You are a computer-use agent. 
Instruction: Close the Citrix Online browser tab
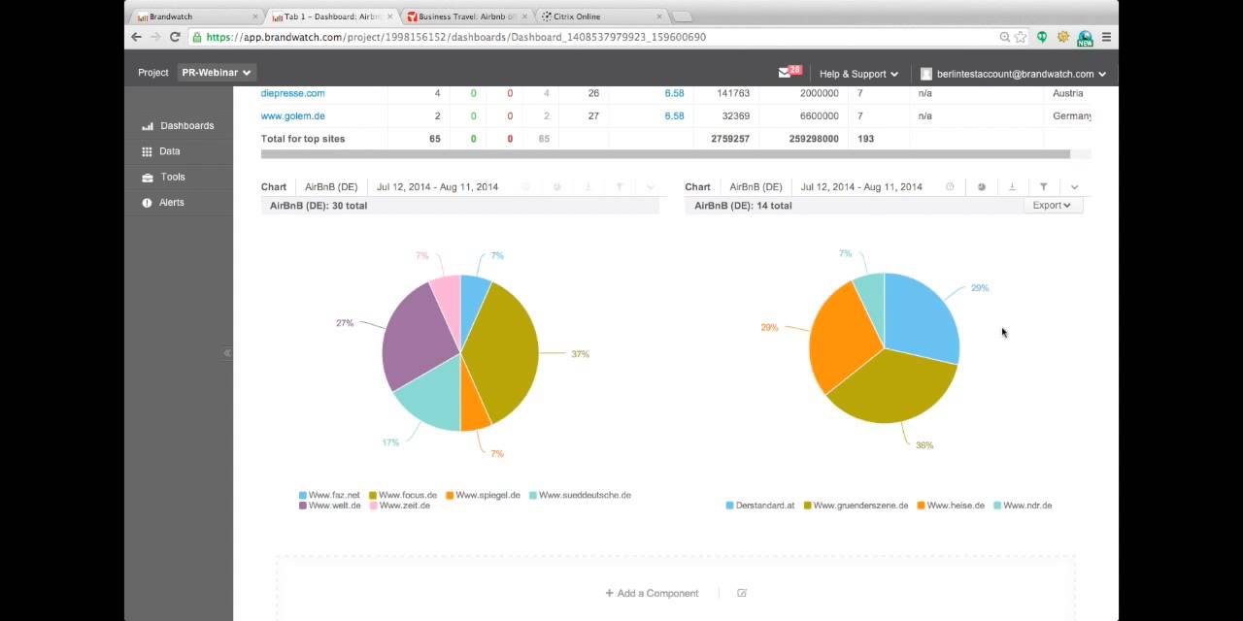[659, 16]
